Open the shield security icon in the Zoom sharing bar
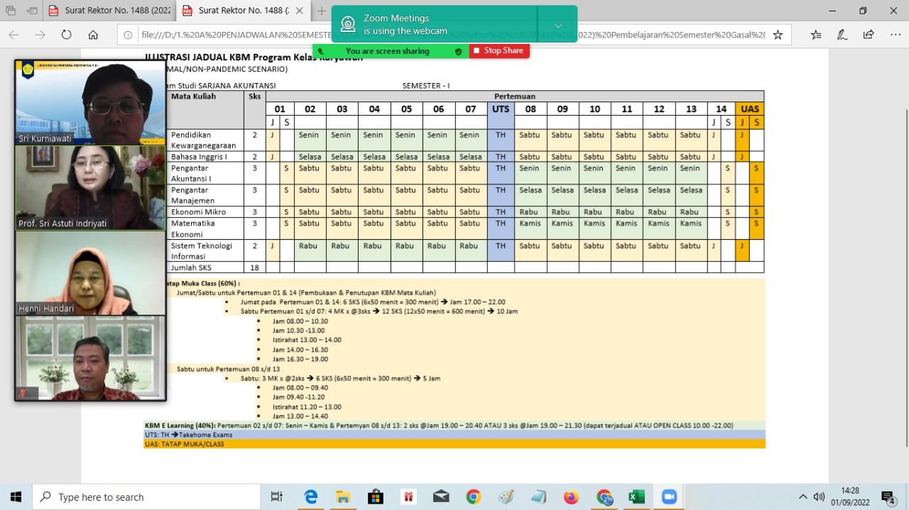 [458, 51]
